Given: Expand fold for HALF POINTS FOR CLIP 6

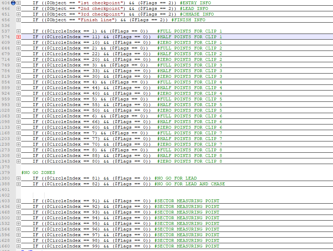Looking at the screenshot, I should tap(18, 122).
